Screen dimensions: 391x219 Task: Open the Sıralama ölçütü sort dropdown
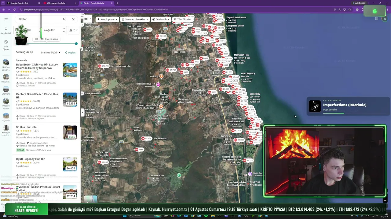pos(50,53)
